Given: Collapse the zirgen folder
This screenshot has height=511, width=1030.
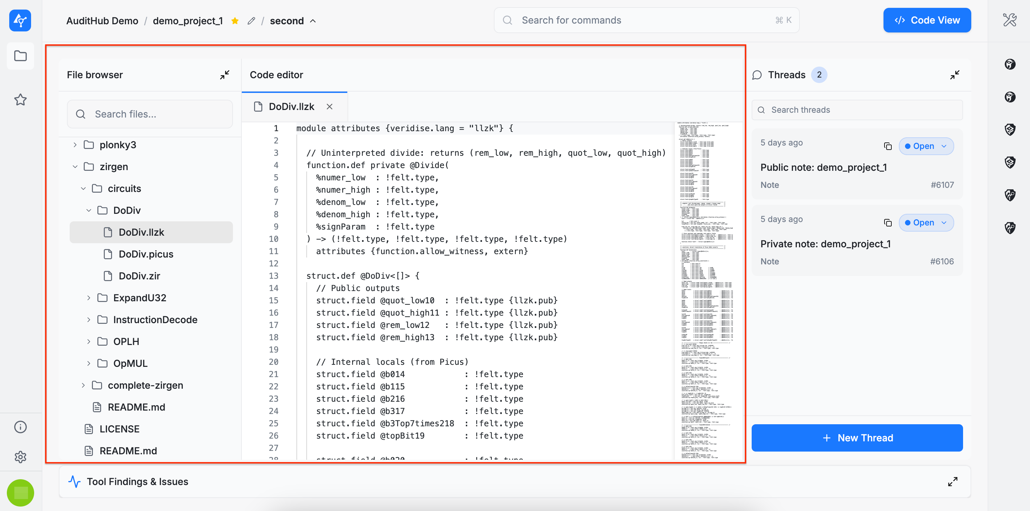Looking at the screenshot, I should click(75, 167).
